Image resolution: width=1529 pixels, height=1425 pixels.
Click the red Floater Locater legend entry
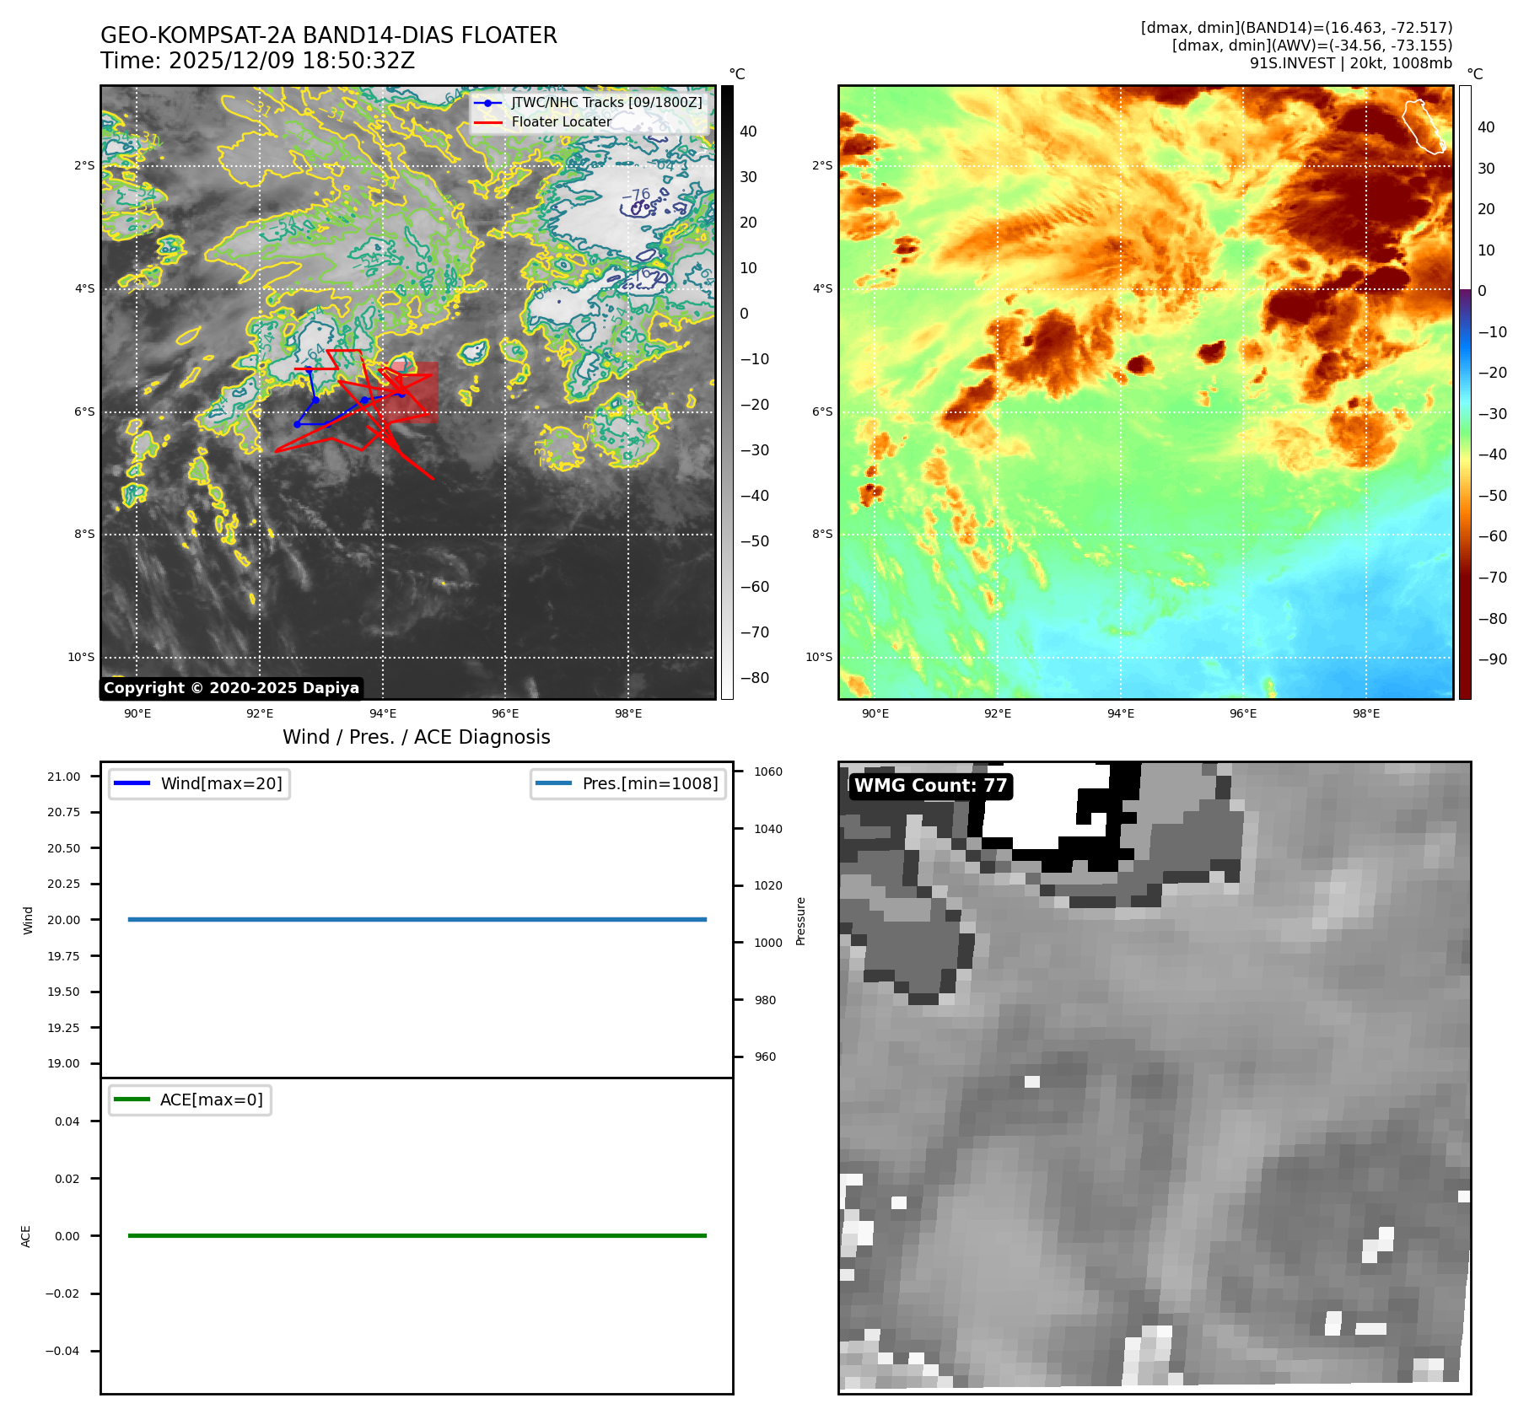pyautogui.click(x=561, y=121)
